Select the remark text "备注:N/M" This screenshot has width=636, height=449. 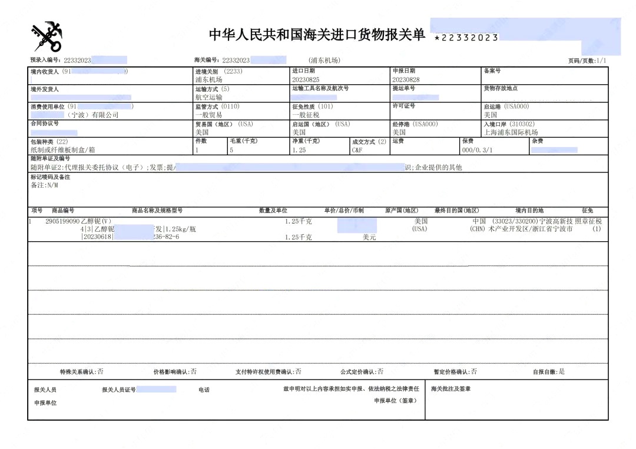[45, 185]
